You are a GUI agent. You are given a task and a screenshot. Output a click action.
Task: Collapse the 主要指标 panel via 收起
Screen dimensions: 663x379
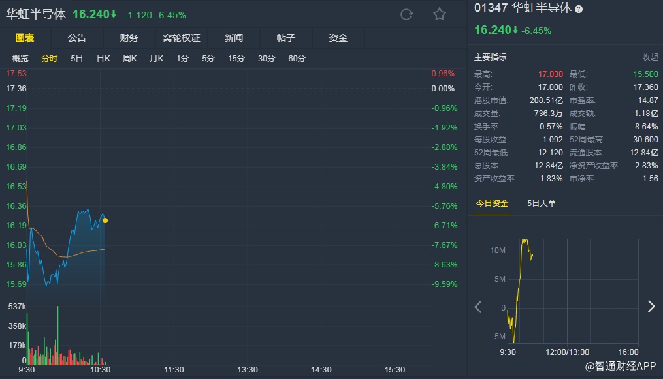(x=650, y=57)
